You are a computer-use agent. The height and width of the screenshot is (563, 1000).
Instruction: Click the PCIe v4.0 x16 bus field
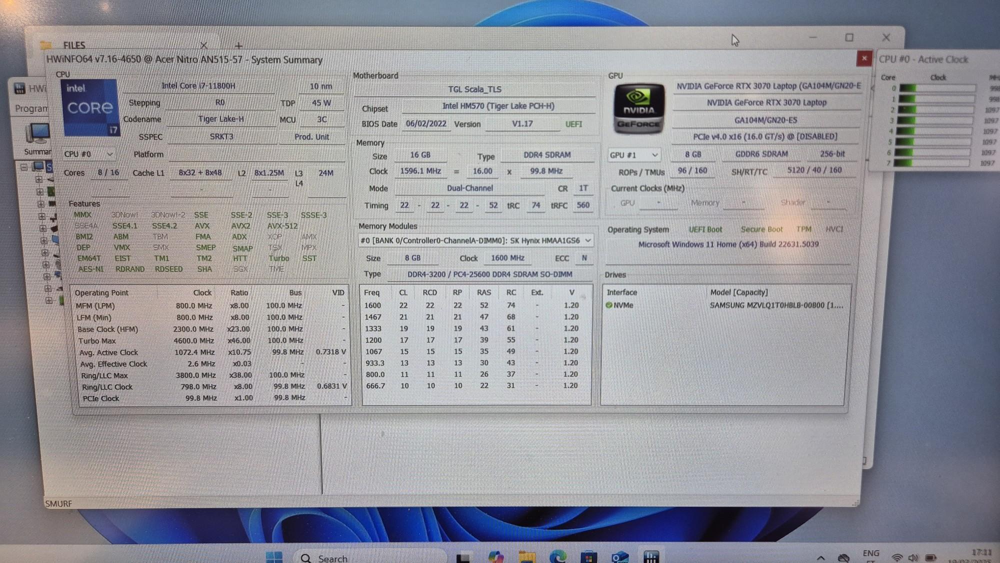[765, 136]
